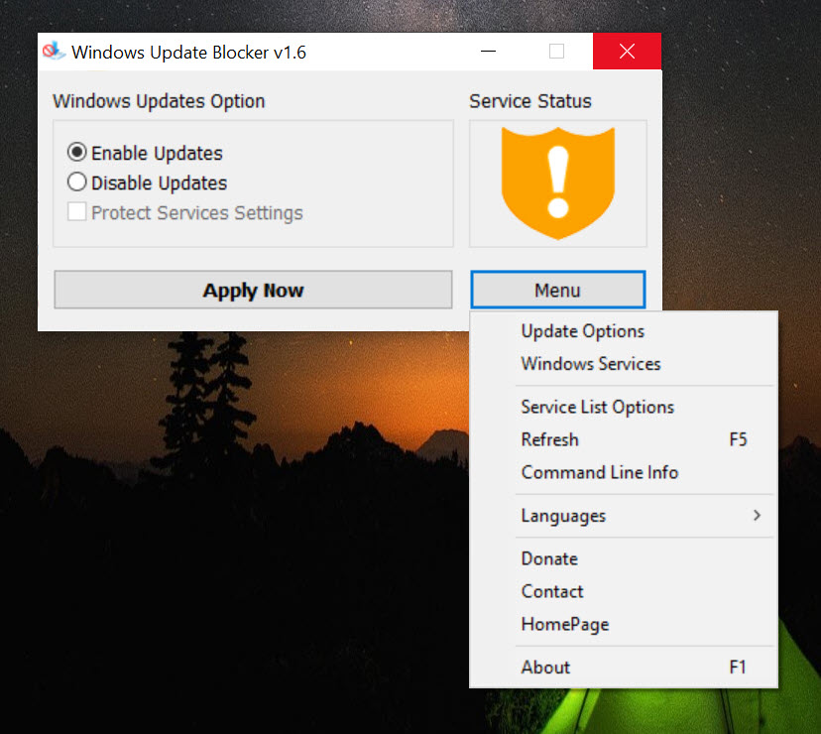Select About F1 menu item
This screenshot has width=821, height=734.
624,668
